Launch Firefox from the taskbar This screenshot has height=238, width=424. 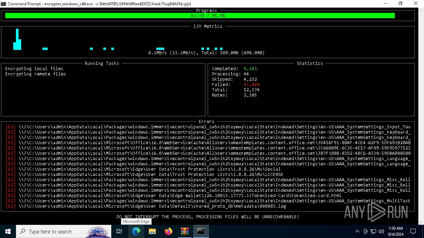coord(169,231)
